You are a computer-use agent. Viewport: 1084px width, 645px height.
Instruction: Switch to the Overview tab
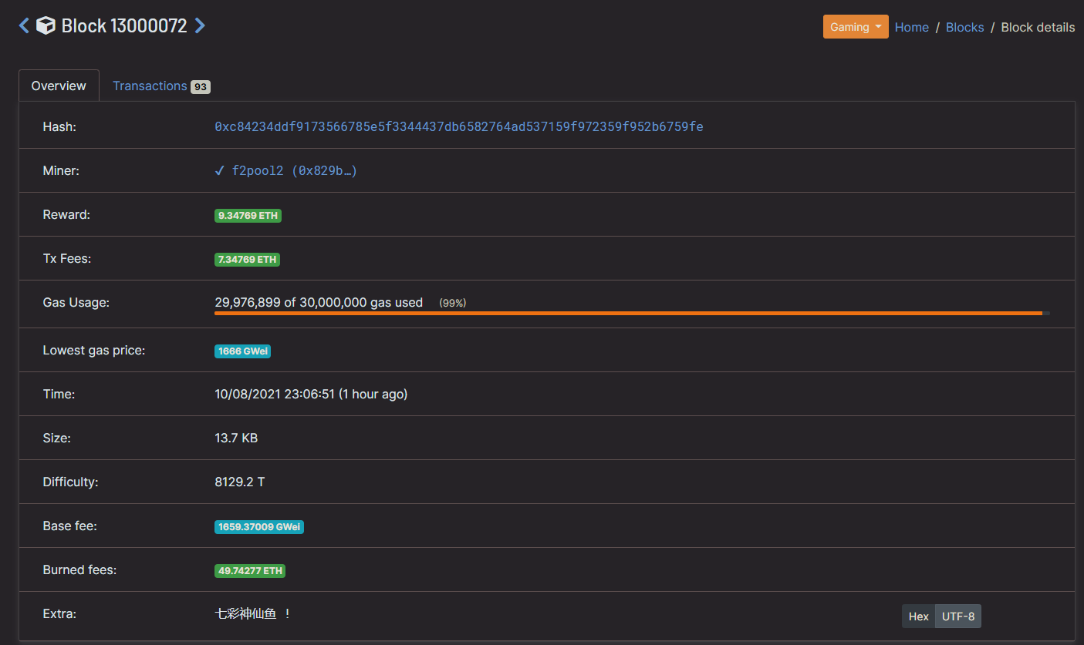point(59,86)
